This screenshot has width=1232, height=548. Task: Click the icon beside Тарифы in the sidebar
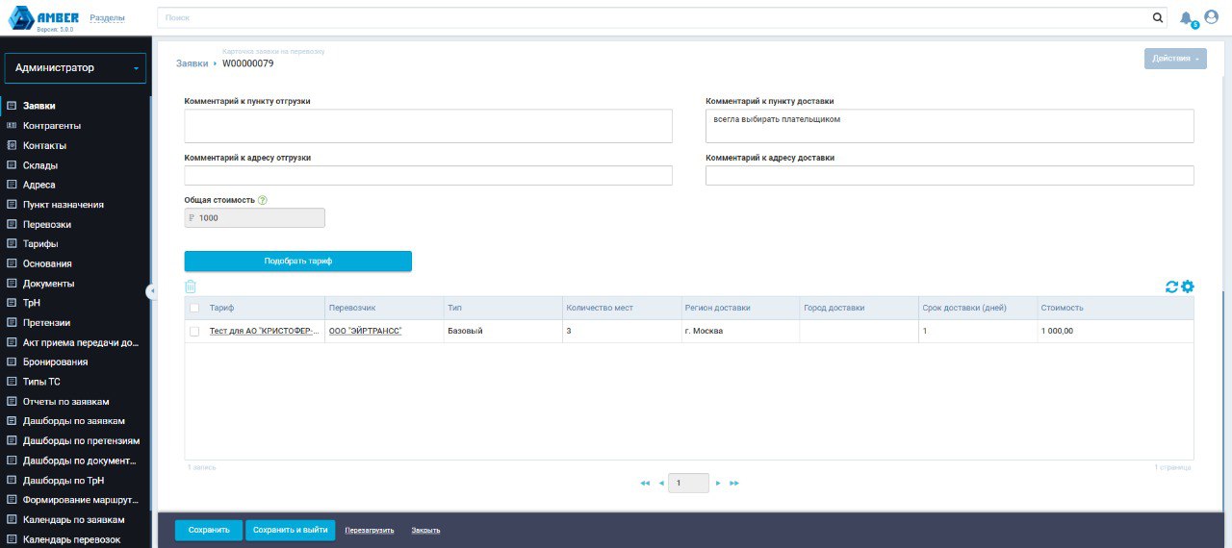coord(12,243)
